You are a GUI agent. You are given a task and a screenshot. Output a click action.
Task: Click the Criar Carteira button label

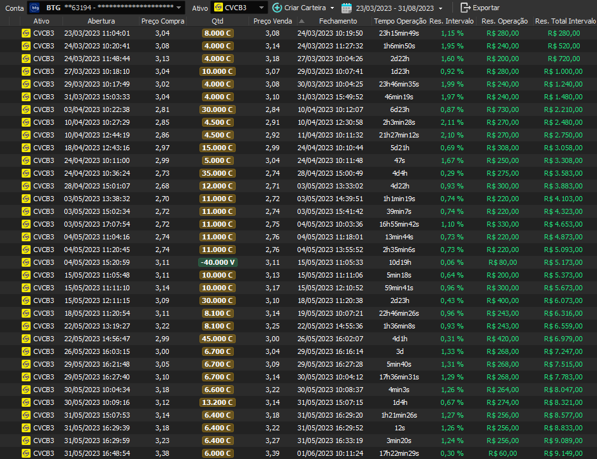coord(305,8)
